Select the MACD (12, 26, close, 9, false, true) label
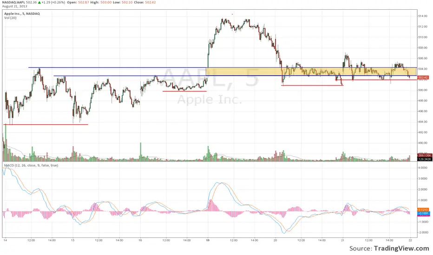The width and height of the screenshot is (433, 255). click(x=31, y=166)
